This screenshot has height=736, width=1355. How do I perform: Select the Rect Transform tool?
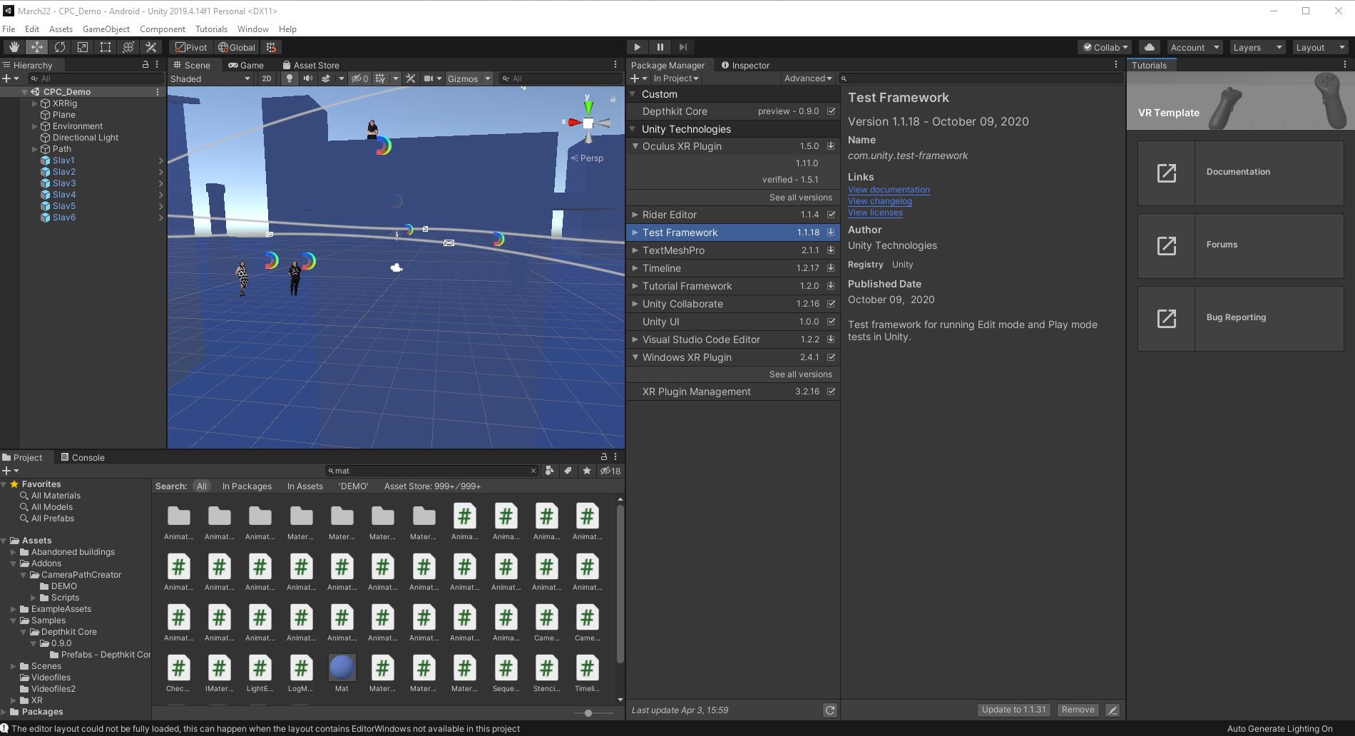[106, 47]
